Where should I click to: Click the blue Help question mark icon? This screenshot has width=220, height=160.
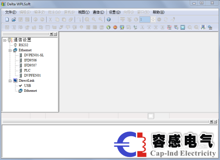(x=109, y=19)
